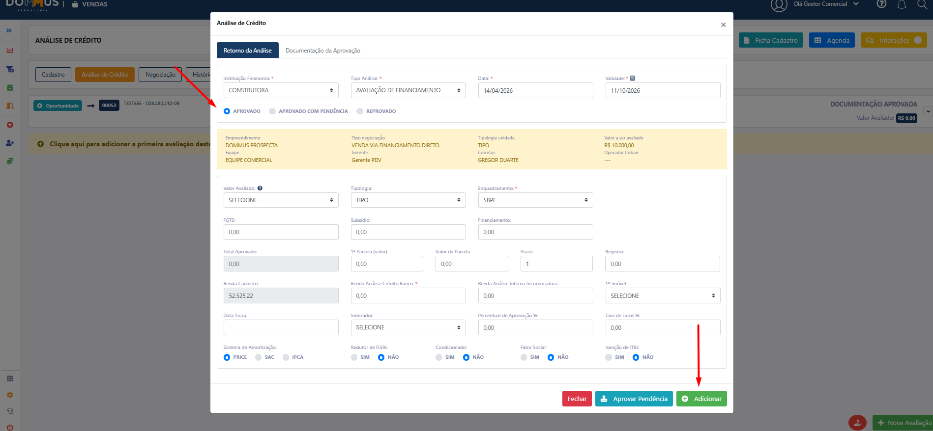This screenshot has height=431, width=933.
Task: Click the info icon next to Valor Avaliado
Action: [260, 188]
